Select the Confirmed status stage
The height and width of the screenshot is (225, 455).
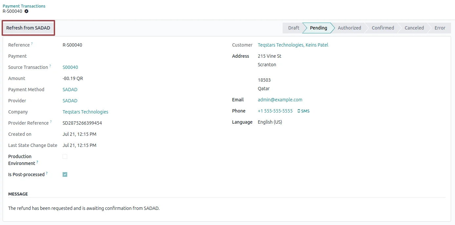(x=383, y=28)
